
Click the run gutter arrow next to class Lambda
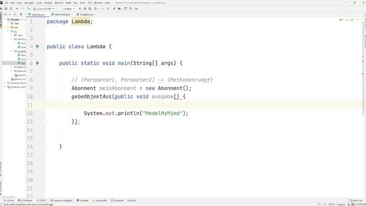[x=38, y=46]
